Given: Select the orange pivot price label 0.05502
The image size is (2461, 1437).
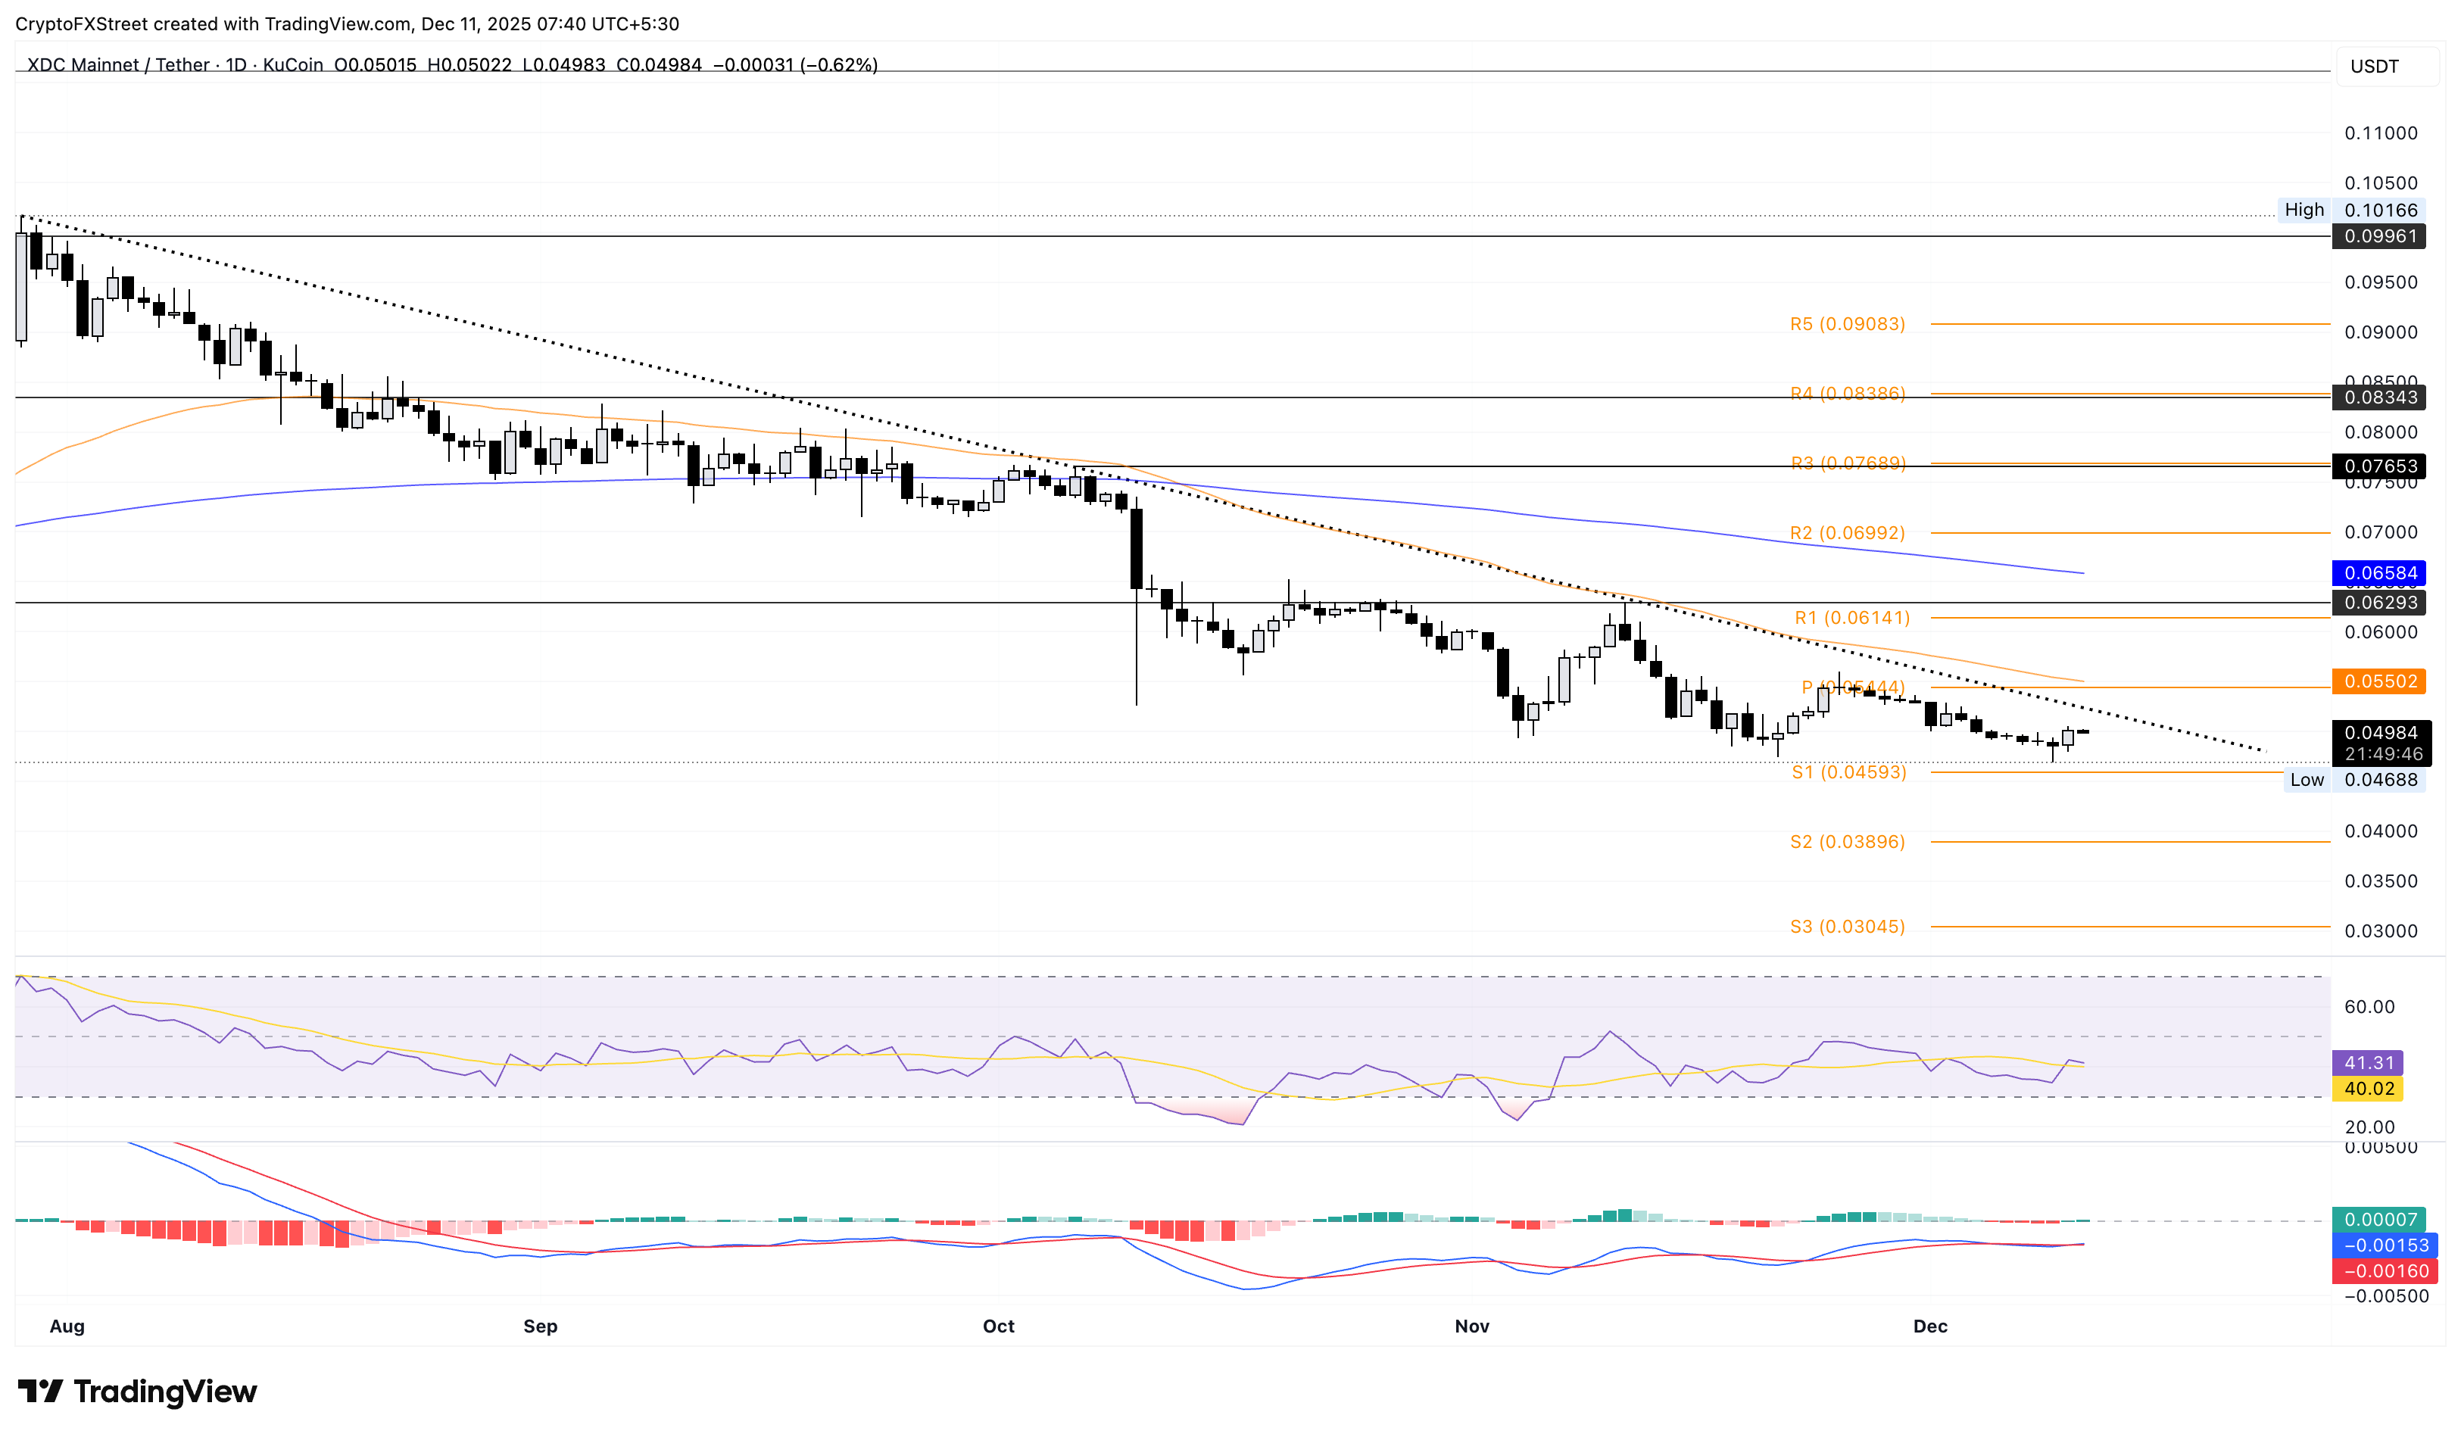Looking at the screenshot, I should (x=2379, y=681).
